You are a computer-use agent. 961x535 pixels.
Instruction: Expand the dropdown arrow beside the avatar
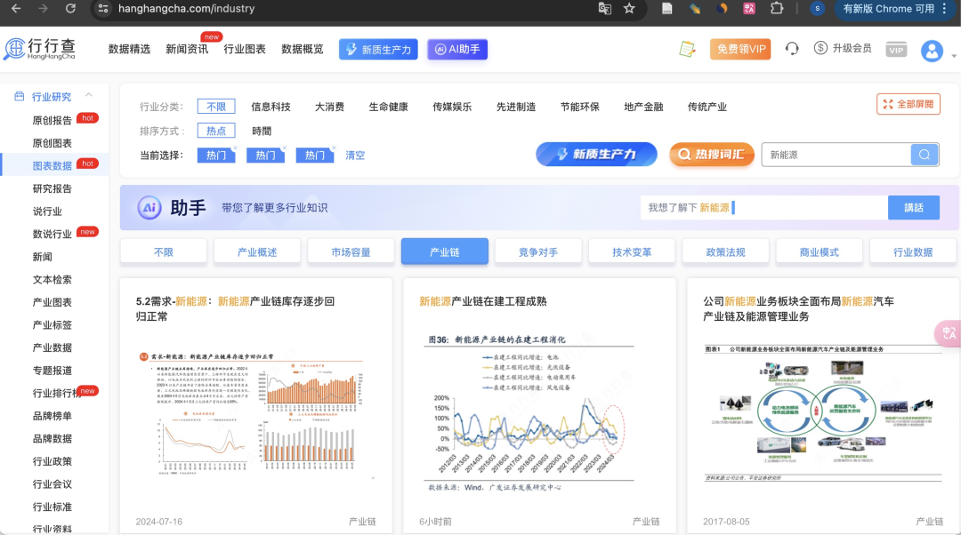pyautogui.click(x=953, y=55)
